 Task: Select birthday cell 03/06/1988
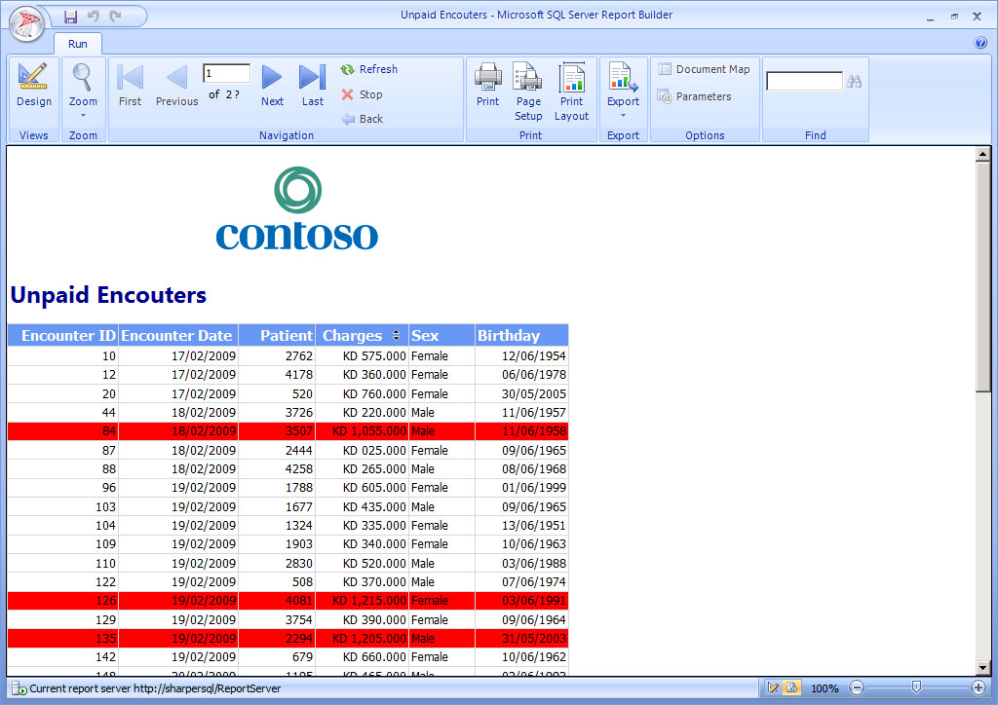point(522,563)
